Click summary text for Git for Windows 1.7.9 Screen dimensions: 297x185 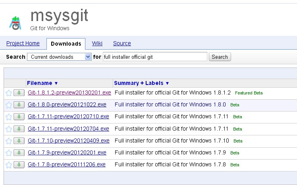click(170, 152)
